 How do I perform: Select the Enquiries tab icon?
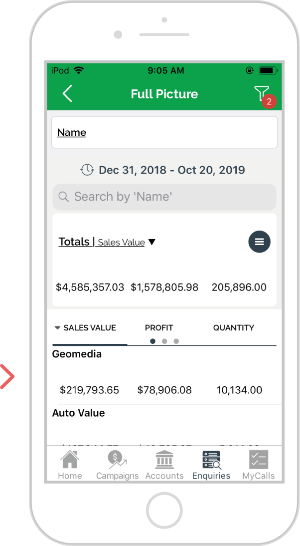coord(211,460)
